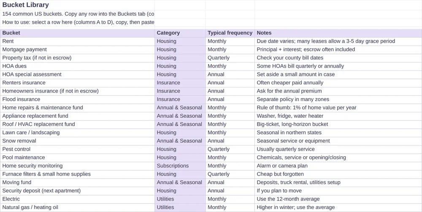Click note 'If you plan to move'
Image resolution: width=422 pixels, height=212 pixels.
pyautogui.click(x=338, y=191)
